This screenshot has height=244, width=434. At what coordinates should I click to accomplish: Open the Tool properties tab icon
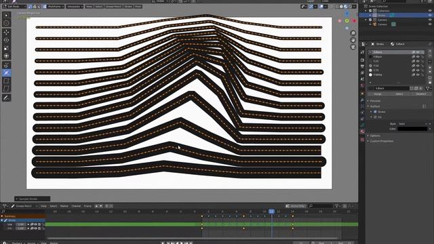(x=362, y=52)
